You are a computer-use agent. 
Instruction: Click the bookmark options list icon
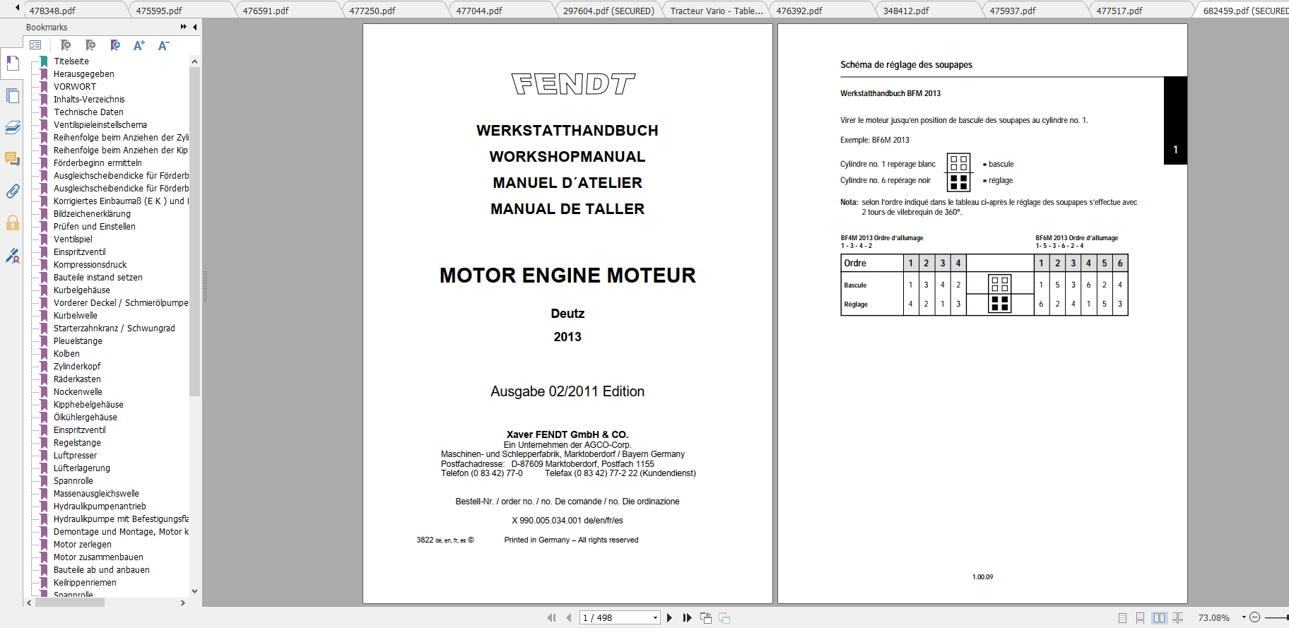[35, 45]
